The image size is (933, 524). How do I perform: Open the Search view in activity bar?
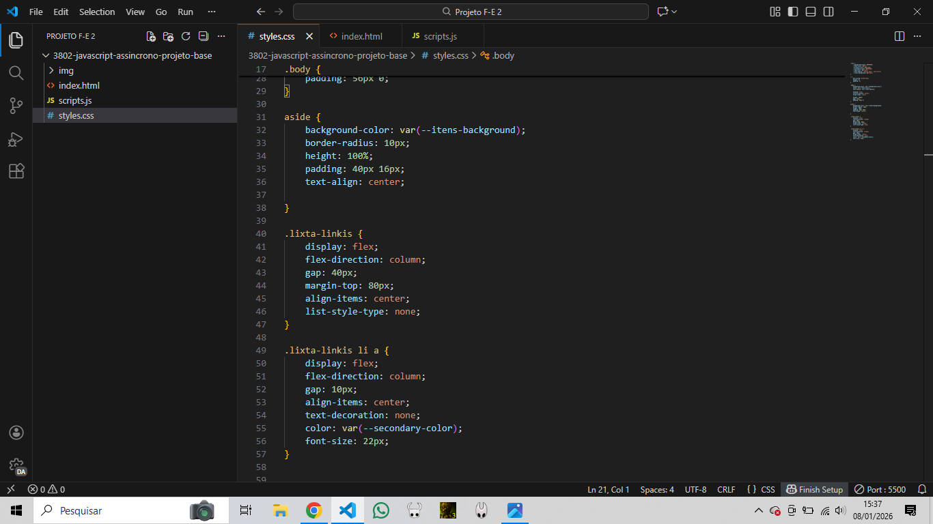click(16, 73)
